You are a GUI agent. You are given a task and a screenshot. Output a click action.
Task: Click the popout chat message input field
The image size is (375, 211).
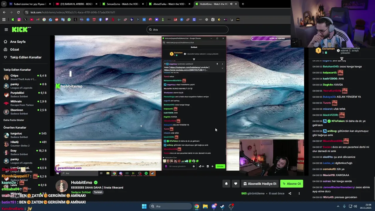point(180,166)
